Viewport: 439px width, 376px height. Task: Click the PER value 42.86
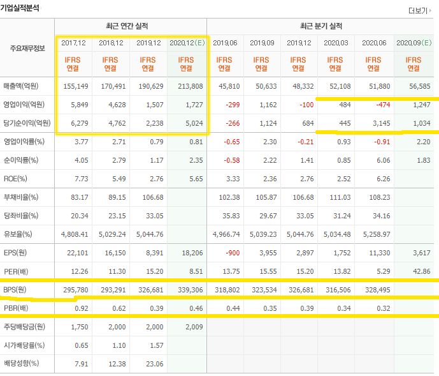(422, 271)
